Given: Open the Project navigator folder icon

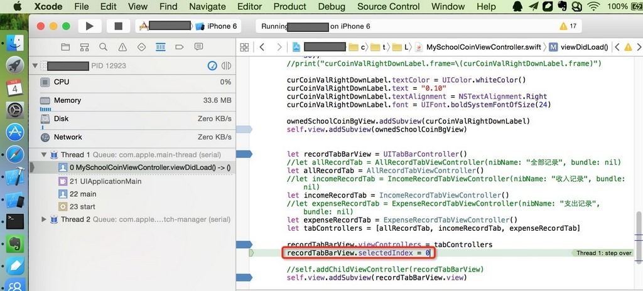Looking at the screenshot, I should (x=65, y=47).
